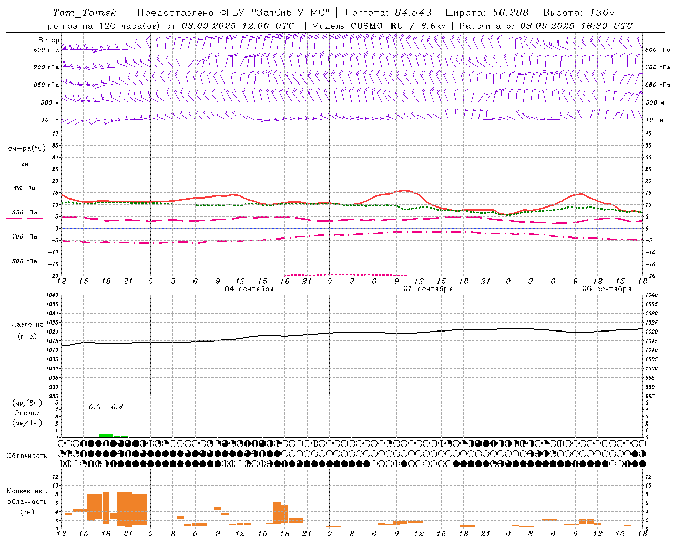Click the "Ветер" wind panel label
The width and height of the screenshot is (673, 538).
point(49,40)
